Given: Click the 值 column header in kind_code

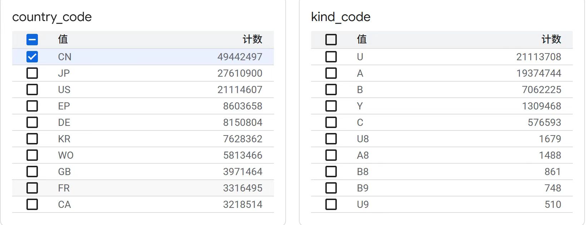Looking at the screenshot, I should pyautogui.click(x=362, y=39).
